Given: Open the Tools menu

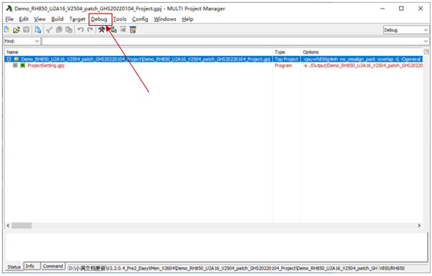Looking at the screenshot, I should click(120, 19).
